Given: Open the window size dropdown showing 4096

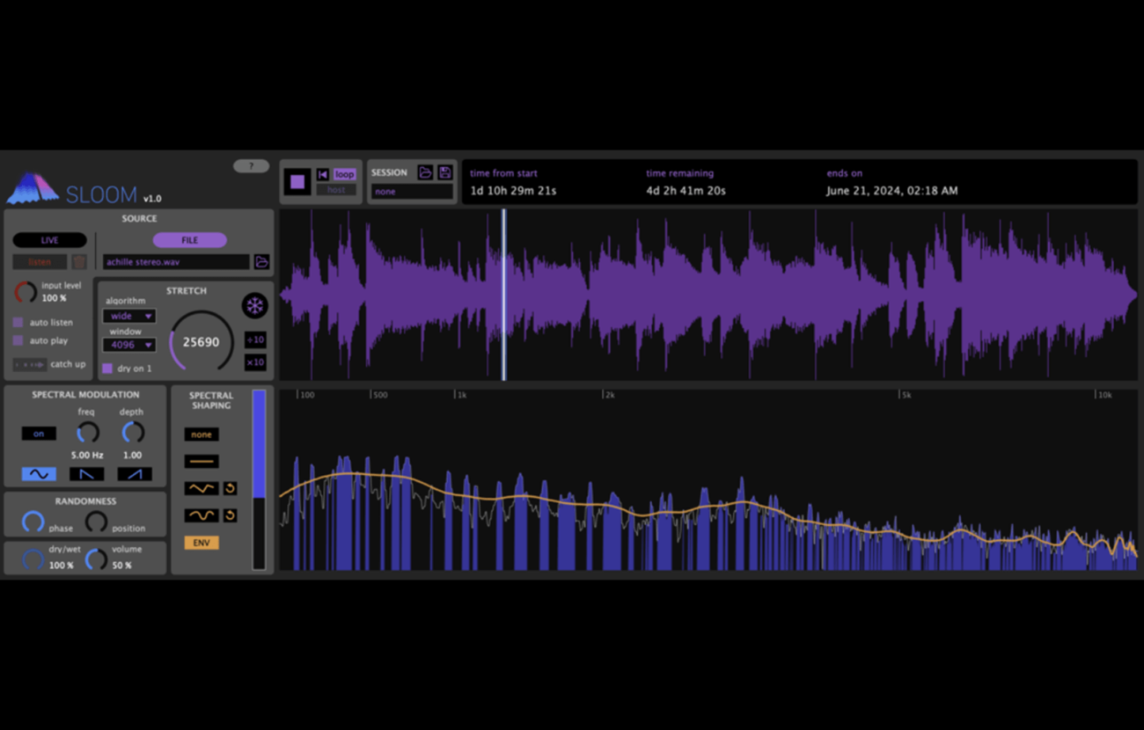Looking at the screenshot, I should click(x=129, y=345).
